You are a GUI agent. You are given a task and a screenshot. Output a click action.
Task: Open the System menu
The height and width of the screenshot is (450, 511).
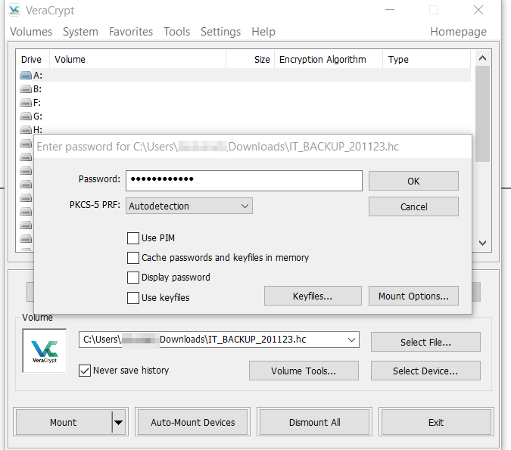tap(80, 32)
